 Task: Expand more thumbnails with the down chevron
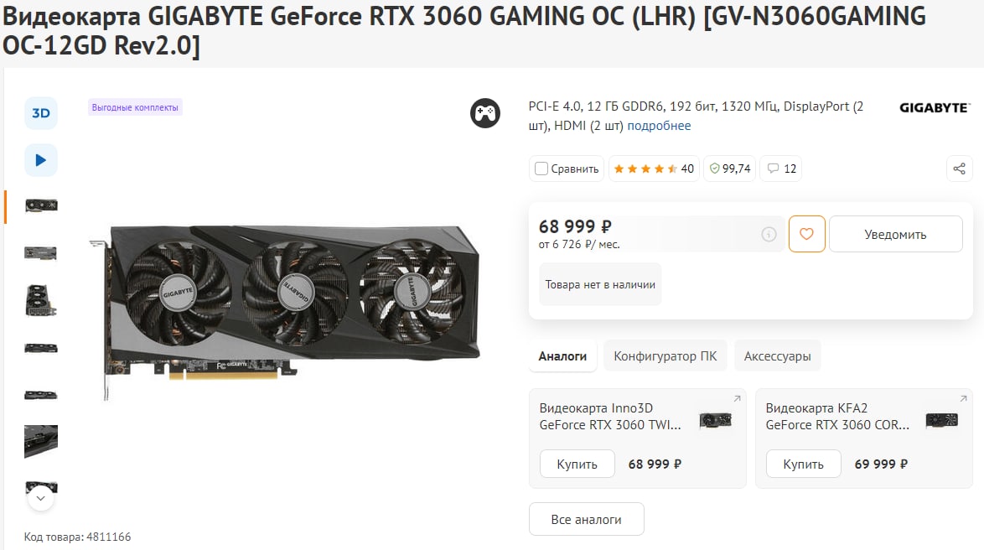coord(41,499)
